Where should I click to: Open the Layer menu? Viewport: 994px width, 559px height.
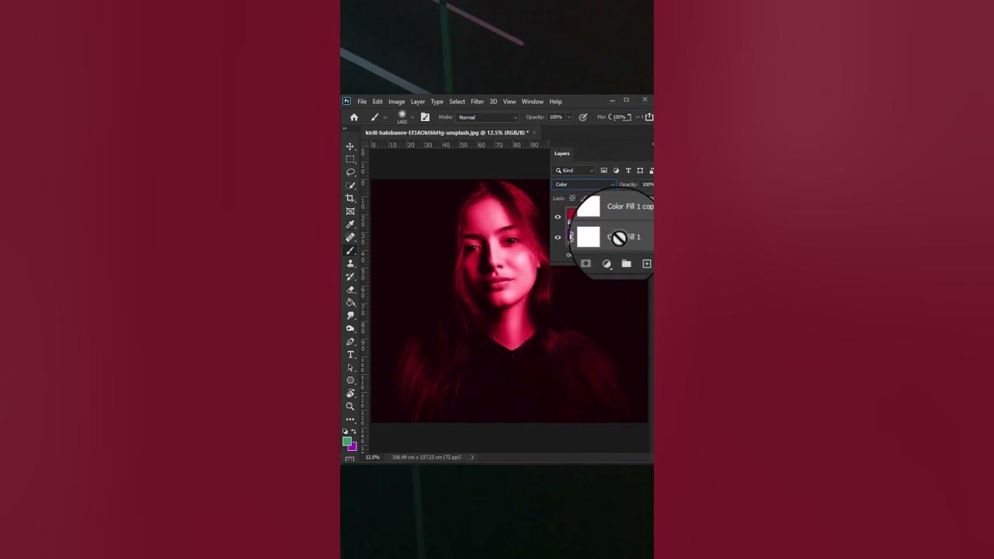click(418, 102)
